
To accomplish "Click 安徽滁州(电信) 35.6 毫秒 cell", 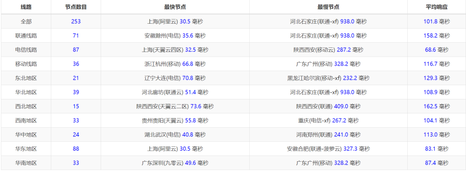I will pos(175,36).
